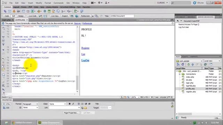
Task: Open the Local view dropdown
Action: tap(212, 61)
